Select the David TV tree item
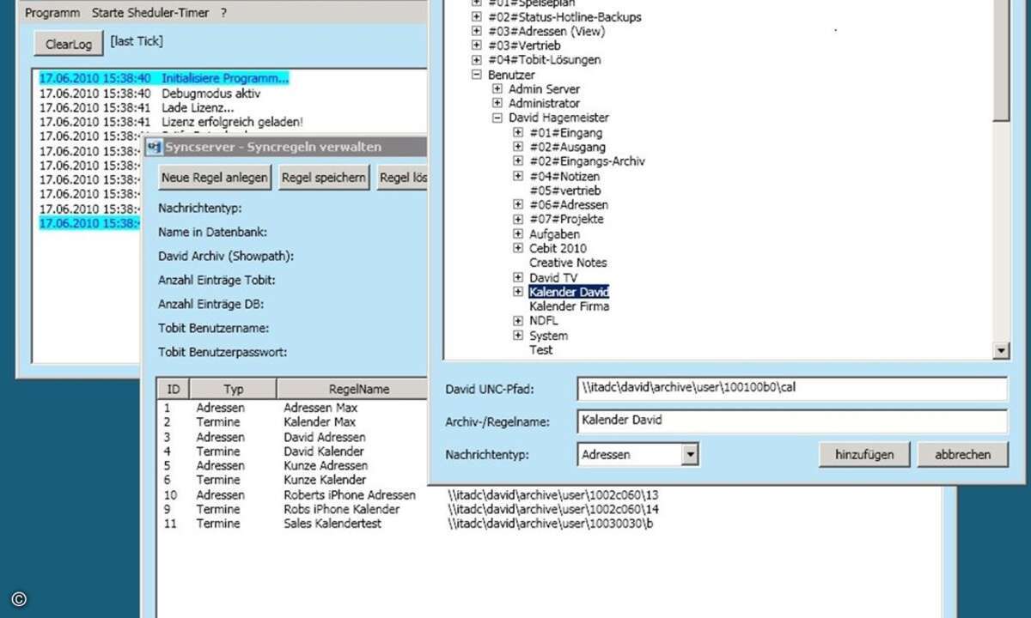The image size is (1031, 618). pyautogui.click(x=553, y=278)
